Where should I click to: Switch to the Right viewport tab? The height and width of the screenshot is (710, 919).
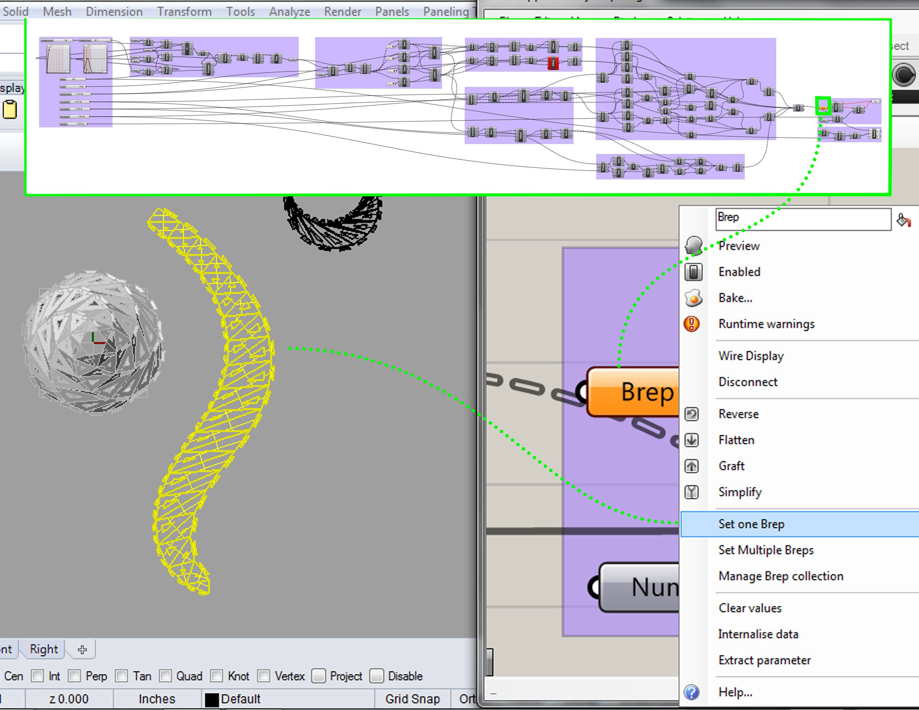44,649
